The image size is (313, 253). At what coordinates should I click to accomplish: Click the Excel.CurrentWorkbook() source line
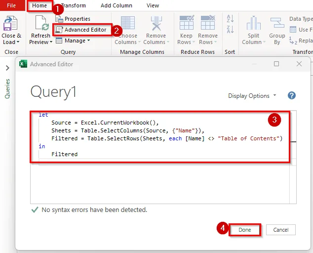click(105, 123)
